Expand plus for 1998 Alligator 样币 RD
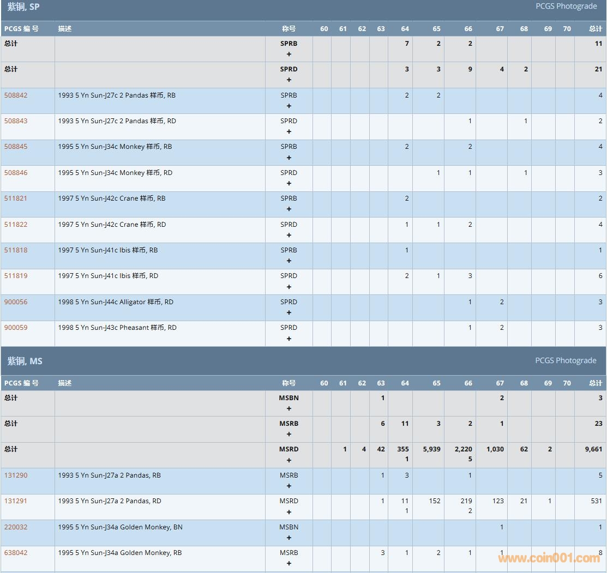Viewport: 607px width, 573px height. (289, 312)
